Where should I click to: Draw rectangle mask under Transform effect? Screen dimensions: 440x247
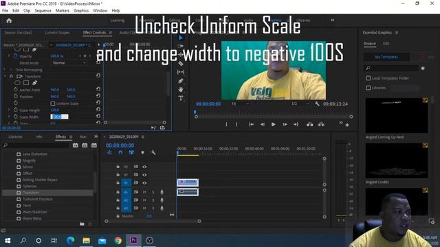tap(26, 83)
